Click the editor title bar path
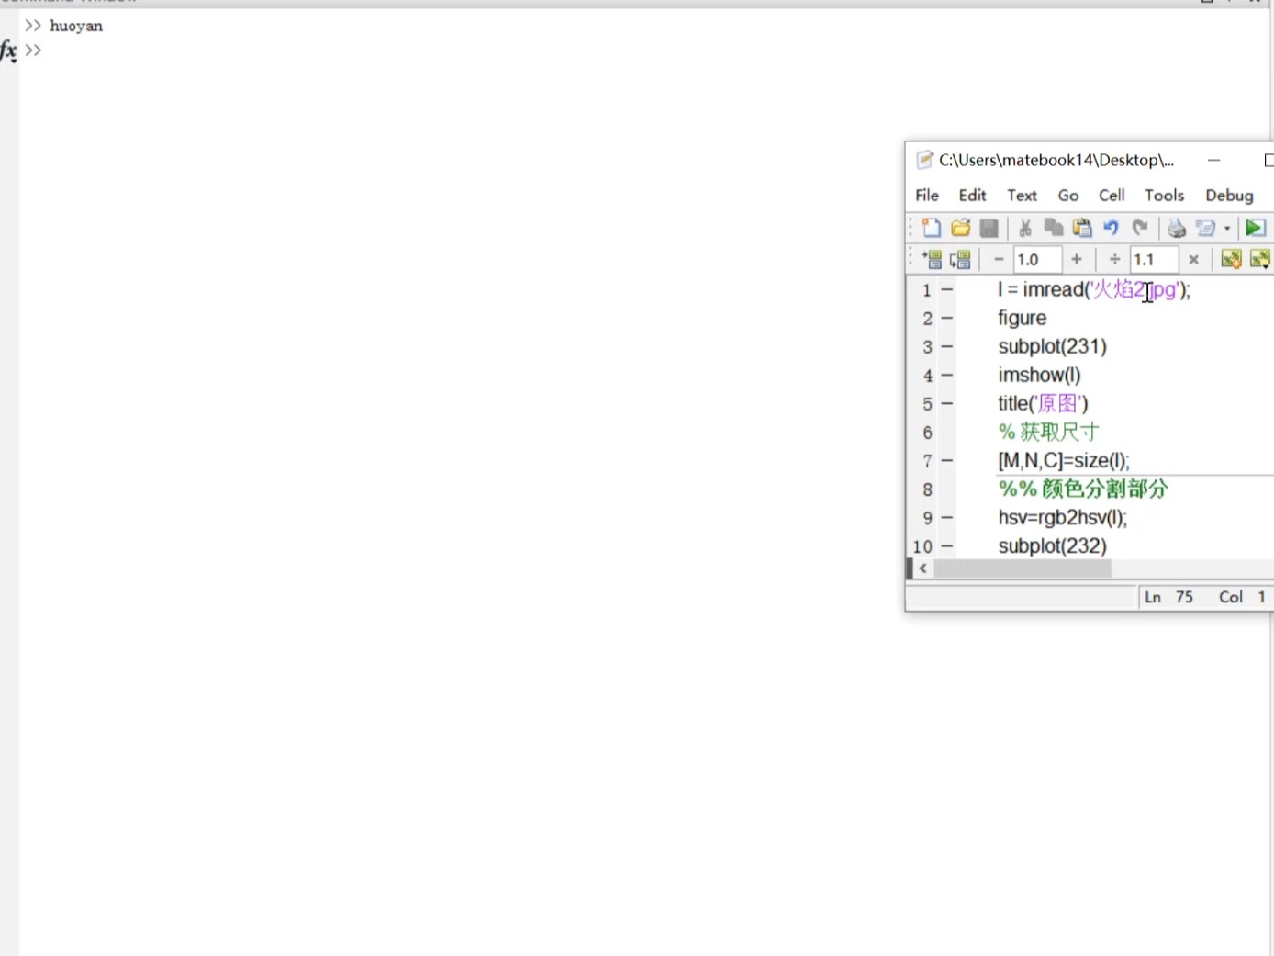 pyautogui.click(x=1056, y=160)
